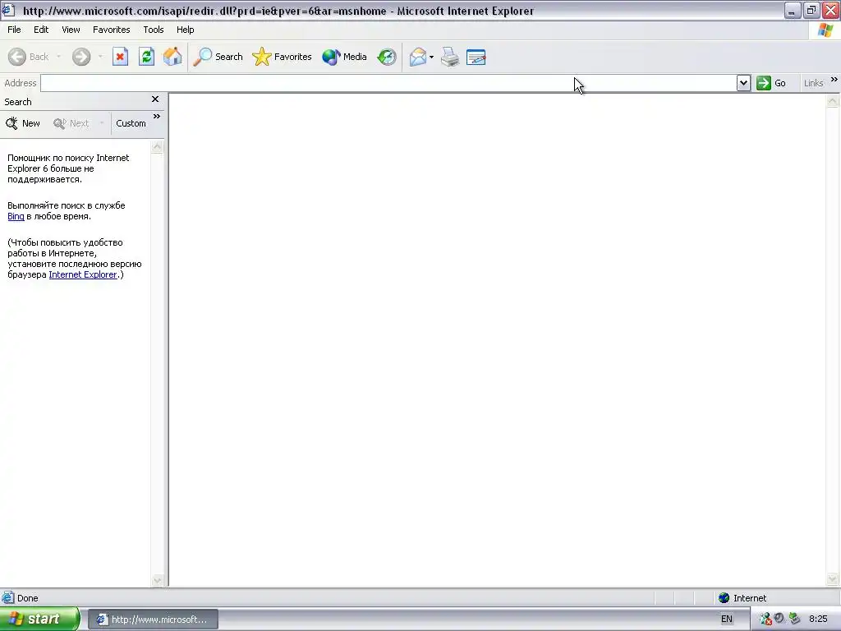Image resolution: width=841 pixels, height=631 pixels.
Task: Click the Search panel scroll up arrow
Action: click(157, 147)
